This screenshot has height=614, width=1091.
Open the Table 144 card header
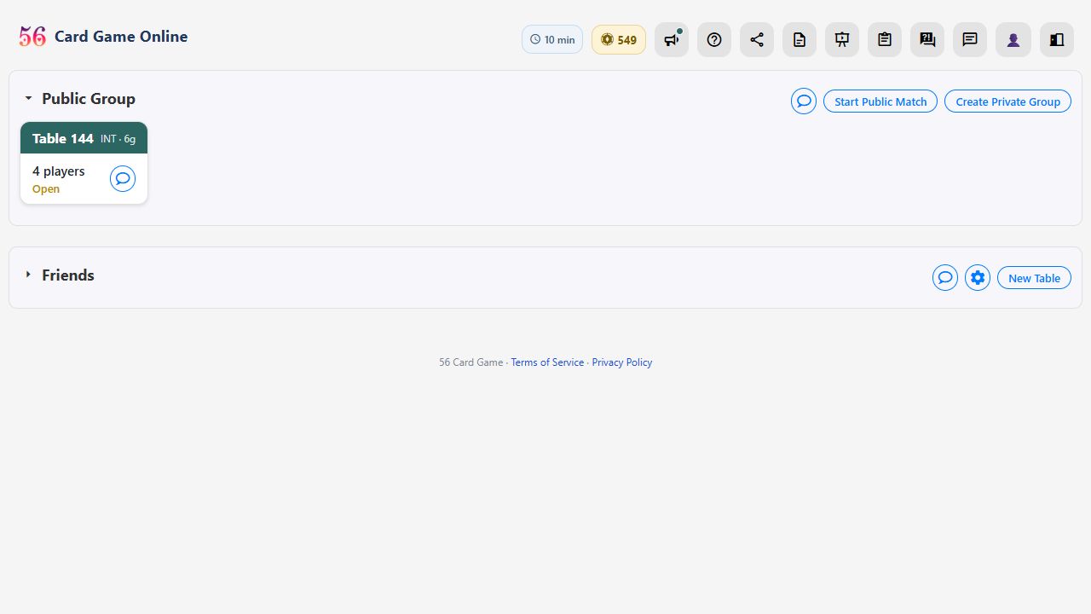coord(84,138)
